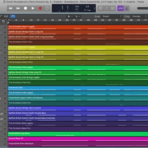This screenshot has height=148, width=148.
Task: Click bar 33 in the ruler
Action: (x=67, y=20)
